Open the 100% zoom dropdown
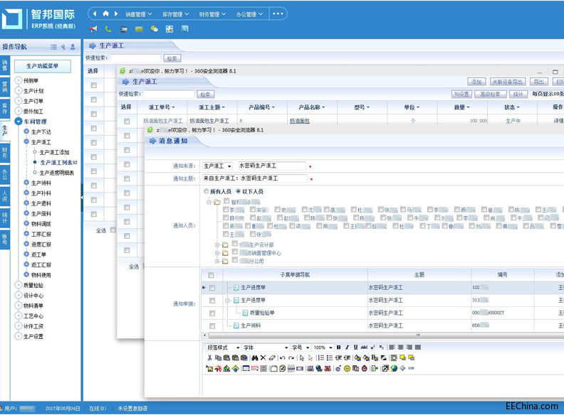This screenshot has width=564, height=415. [x=323, y=347]
